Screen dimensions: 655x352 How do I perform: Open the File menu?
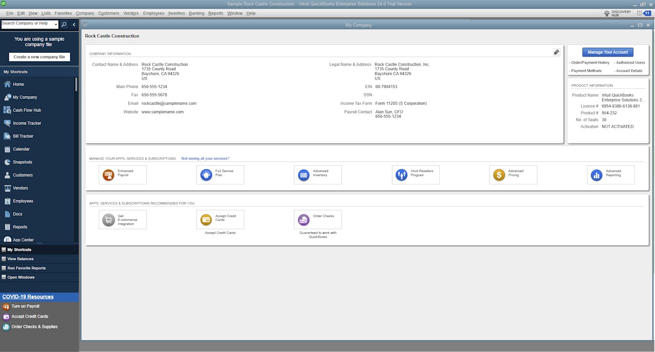(10, 13)
